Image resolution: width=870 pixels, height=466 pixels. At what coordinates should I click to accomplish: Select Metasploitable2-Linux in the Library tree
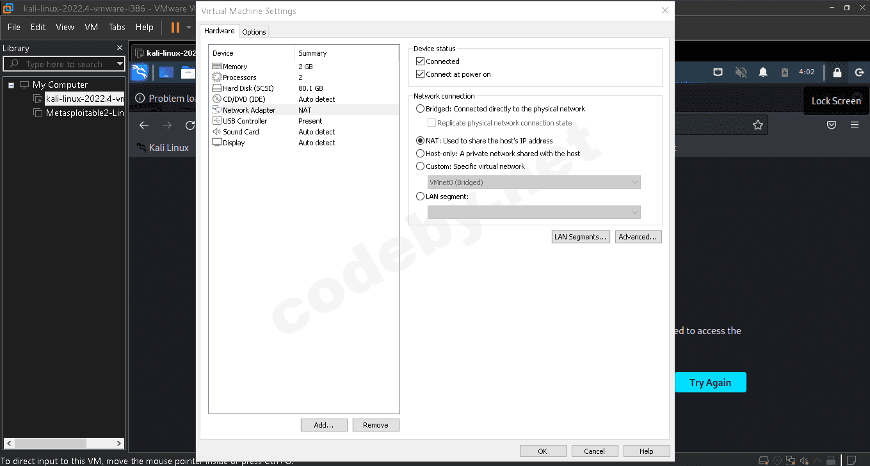click(85, 113)
